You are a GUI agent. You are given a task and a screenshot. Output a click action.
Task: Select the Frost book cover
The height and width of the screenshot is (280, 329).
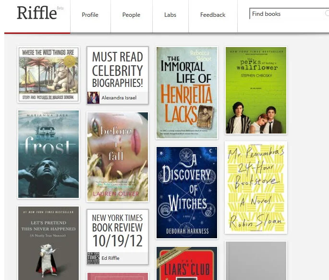coord(49,154)
